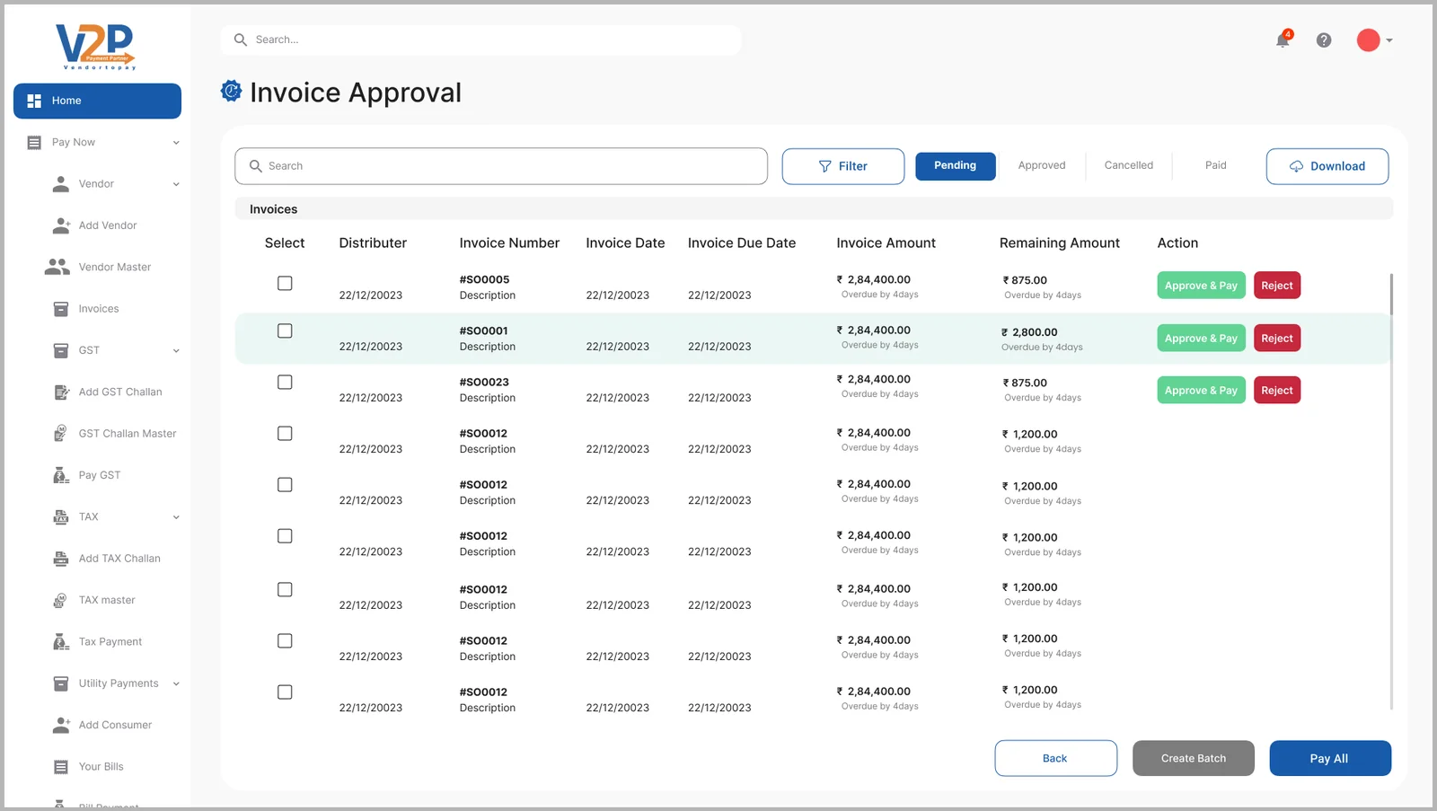
Task: Click the Filter button
Action: tap(843, 166)
